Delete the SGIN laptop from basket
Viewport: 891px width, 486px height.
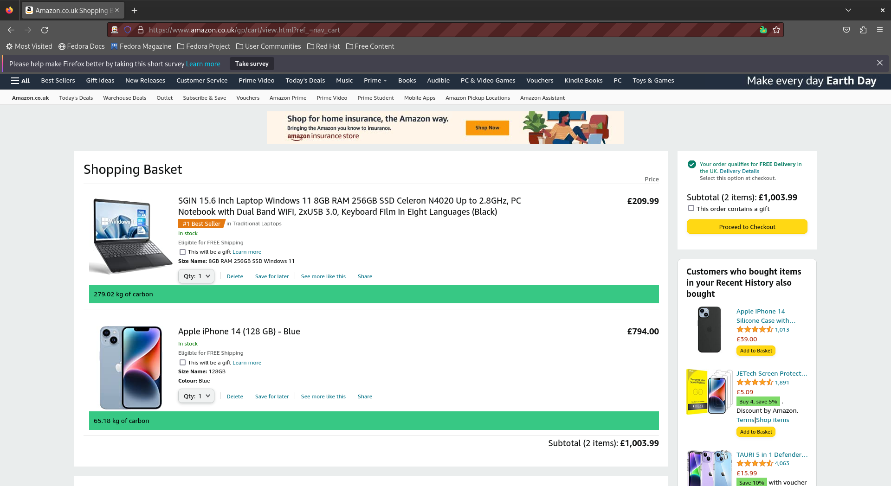[x=235, y=276]
